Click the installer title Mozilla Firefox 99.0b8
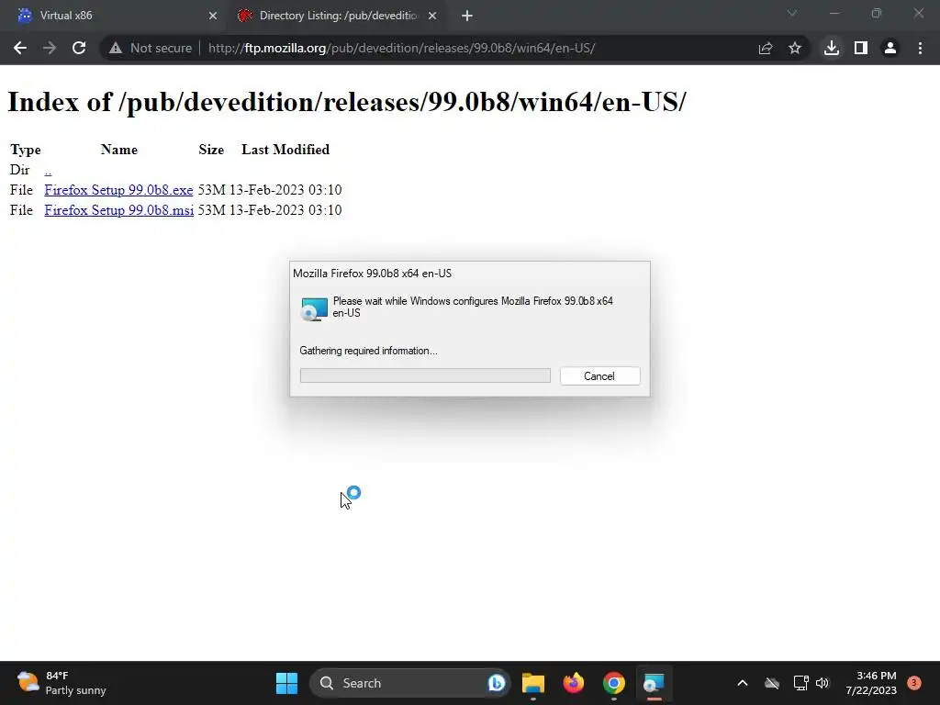Viewport: 940px width, 705px height. 372,274
